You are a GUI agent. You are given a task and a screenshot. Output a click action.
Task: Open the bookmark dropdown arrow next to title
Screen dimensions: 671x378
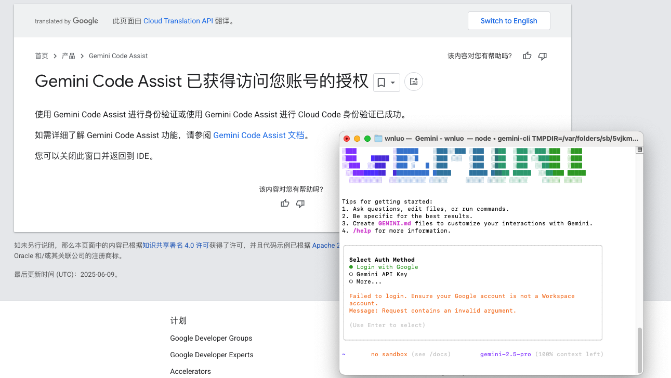pos(393,83)
